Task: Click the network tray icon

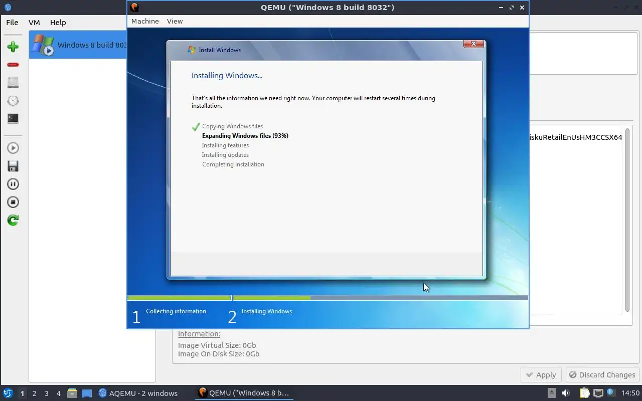Action: point(598,393)
